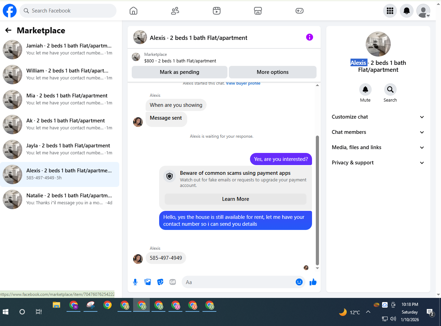Expand Media, files and links section
Viewport: 441px width, 326px height.
(x=378, y=147)
